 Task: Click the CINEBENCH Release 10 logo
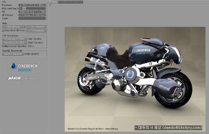point(24,67)
